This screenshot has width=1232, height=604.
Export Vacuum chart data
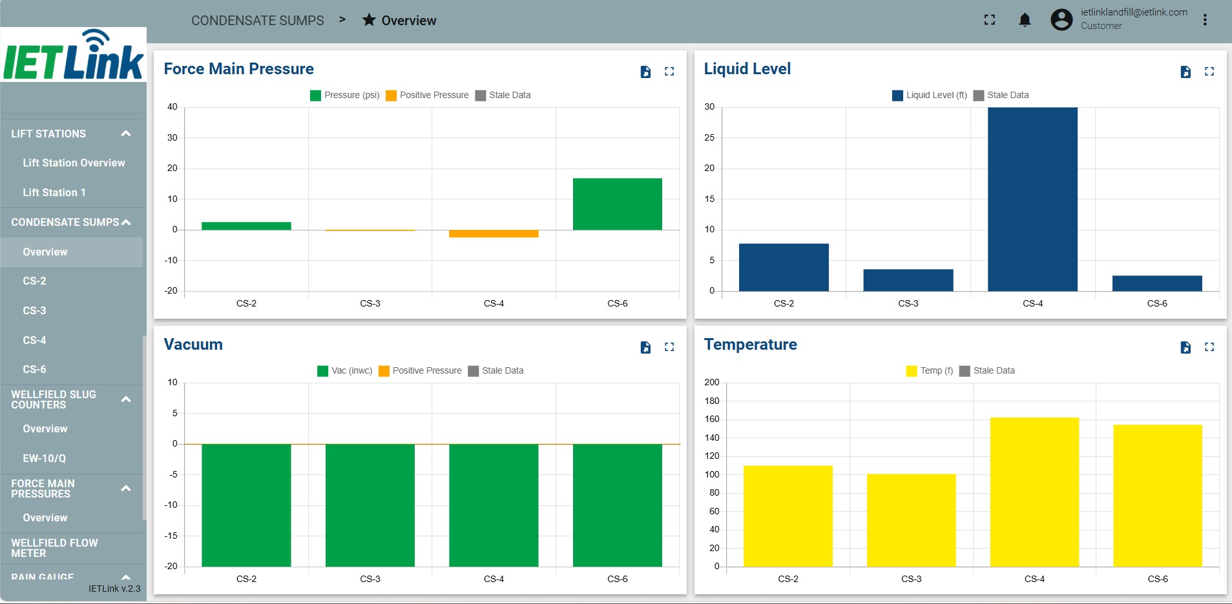pos(645,347)
